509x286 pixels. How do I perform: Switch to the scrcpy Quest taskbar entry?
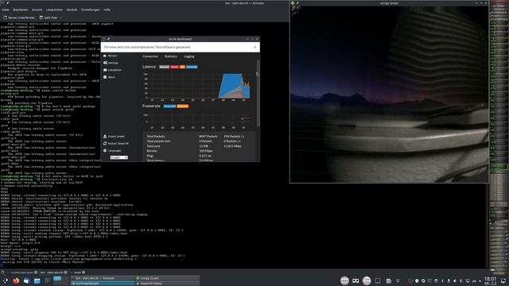(167, 278)
